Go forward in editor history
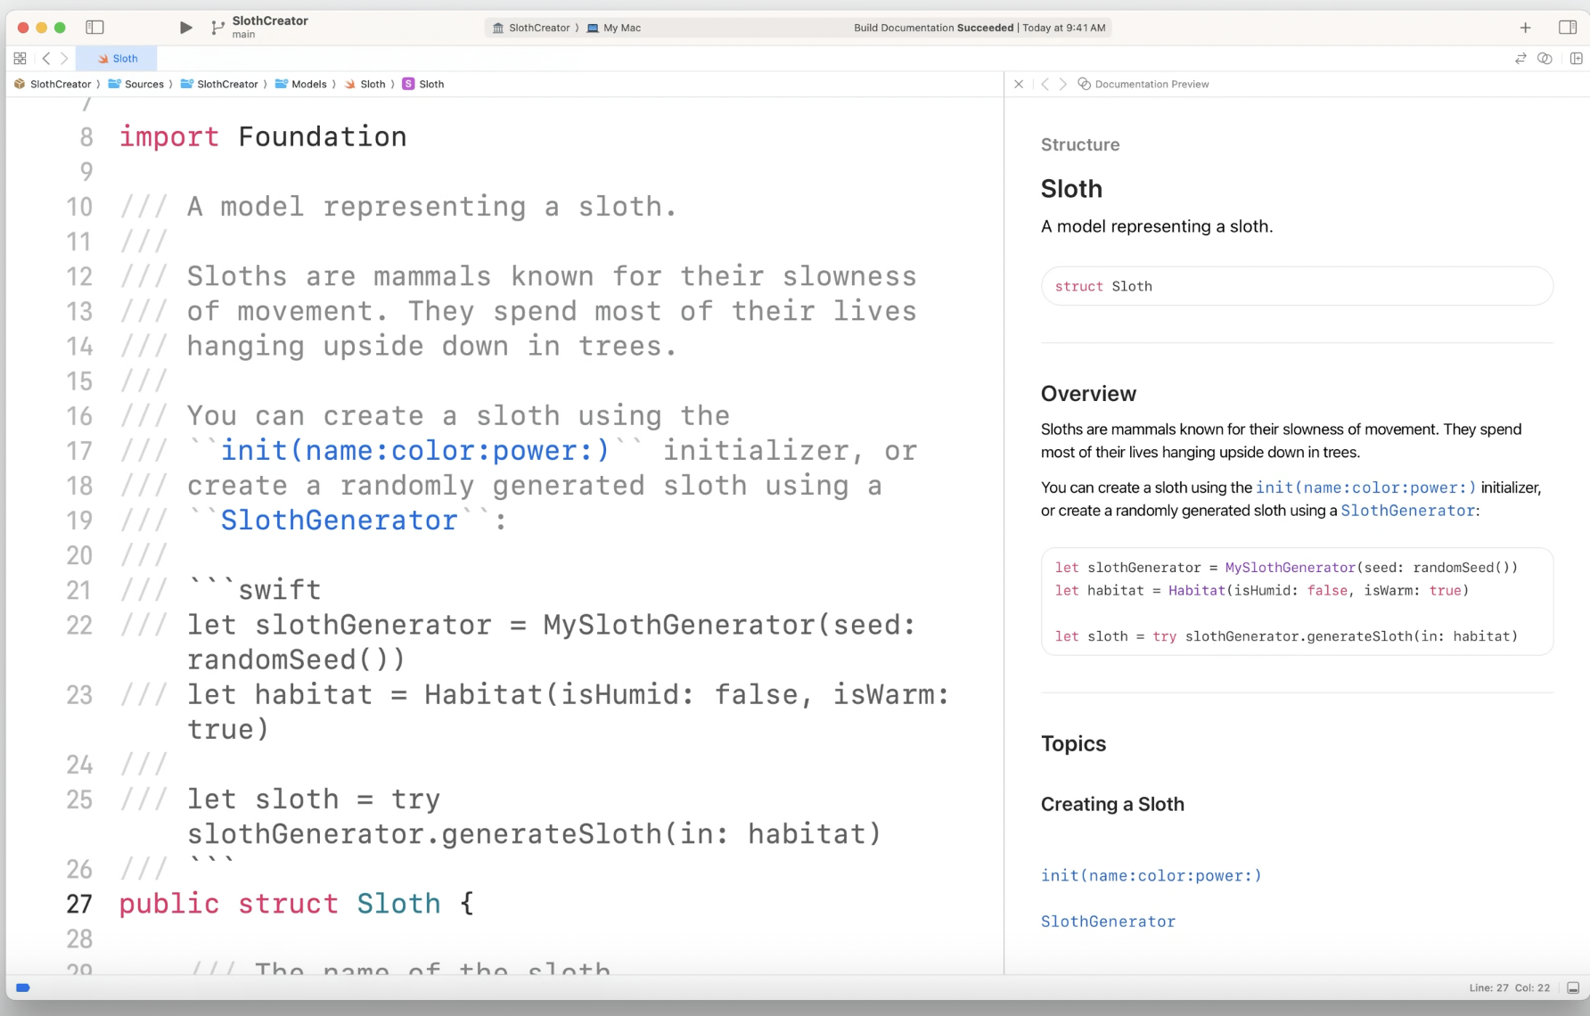The image size is (1590, 1016). pos(64,58)
